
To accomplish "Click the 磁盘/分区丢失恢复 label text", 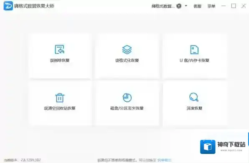I will [x=127, y=108].
